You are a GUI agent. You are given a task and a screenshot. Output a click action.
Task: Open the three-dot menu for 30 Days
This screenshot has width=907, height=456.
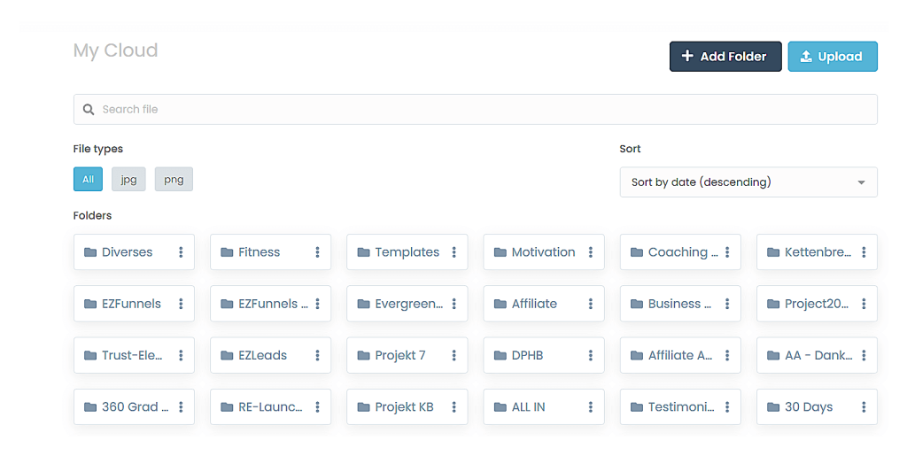864,406
